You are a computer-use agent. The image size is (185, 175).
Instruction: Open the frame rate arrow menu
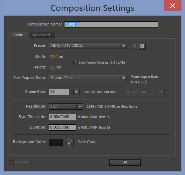[76, 92]
